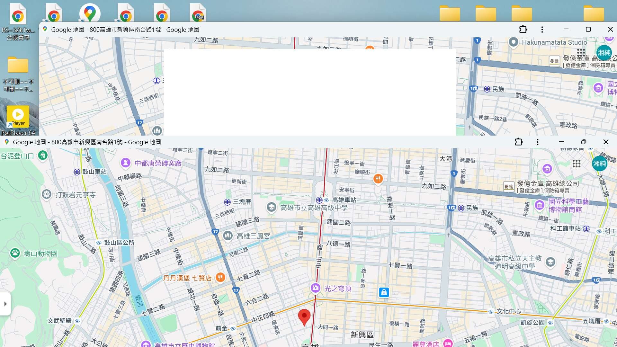Click the blue shopping bag map icon

[384, 292]
